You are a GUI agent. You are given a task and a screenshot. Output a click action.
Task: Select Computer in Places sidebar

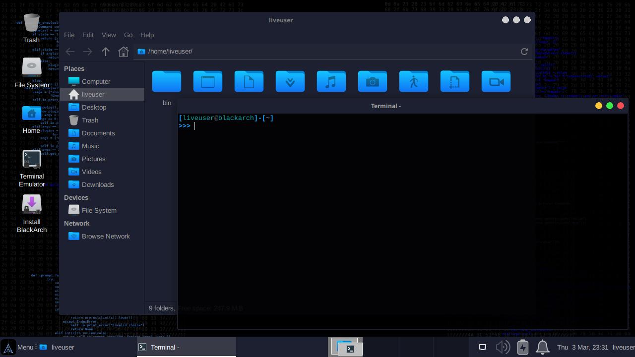[103, 81]
